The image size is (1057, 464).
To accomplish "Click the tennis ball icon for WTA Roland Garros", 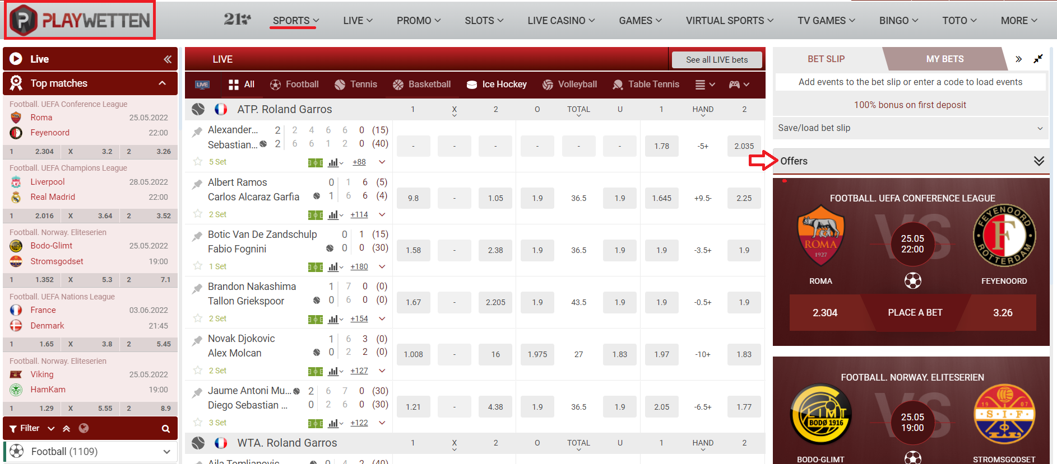I will [198, 443].
